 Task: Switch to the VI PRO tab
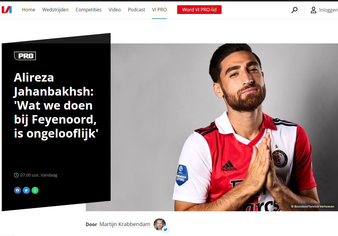159,10
